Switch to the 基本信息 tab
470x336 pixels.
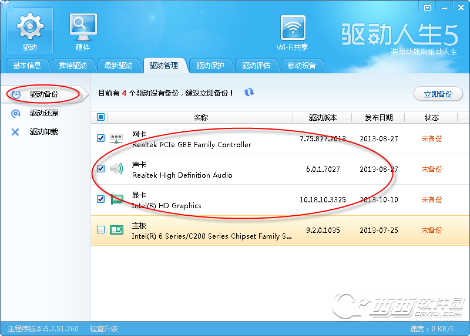tap(27, 66)
